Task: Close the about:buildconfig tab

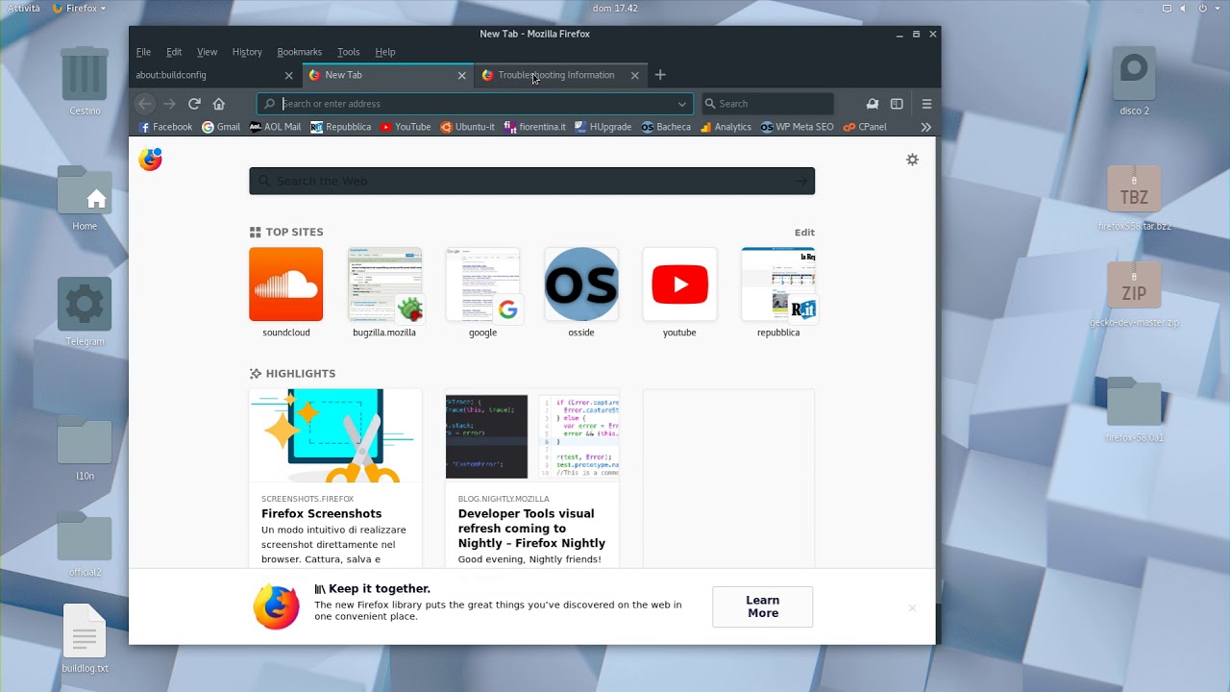Action: [289, 75]
